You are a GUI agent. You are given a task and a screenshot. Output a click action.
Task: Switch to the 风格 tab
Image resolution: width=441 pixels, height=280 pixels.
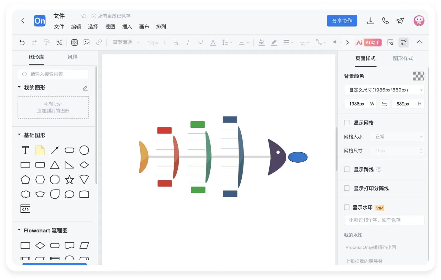pos(73,57)
